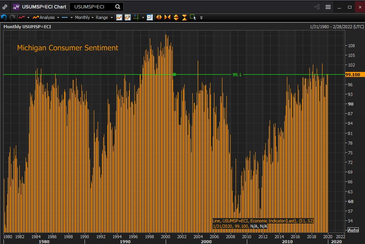Click the horizontal expand arrows icon
365x244 pixels.
click(159, 17)
